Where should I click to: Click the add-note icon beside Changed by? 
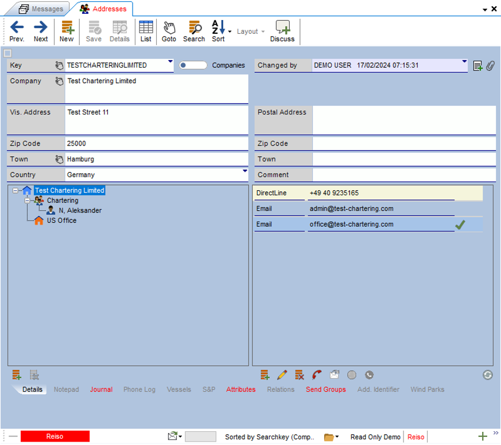[x=477, y=66]
